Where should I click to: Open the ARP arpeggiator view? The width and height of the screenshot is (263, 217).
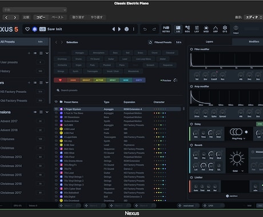(x=216, y=29)
